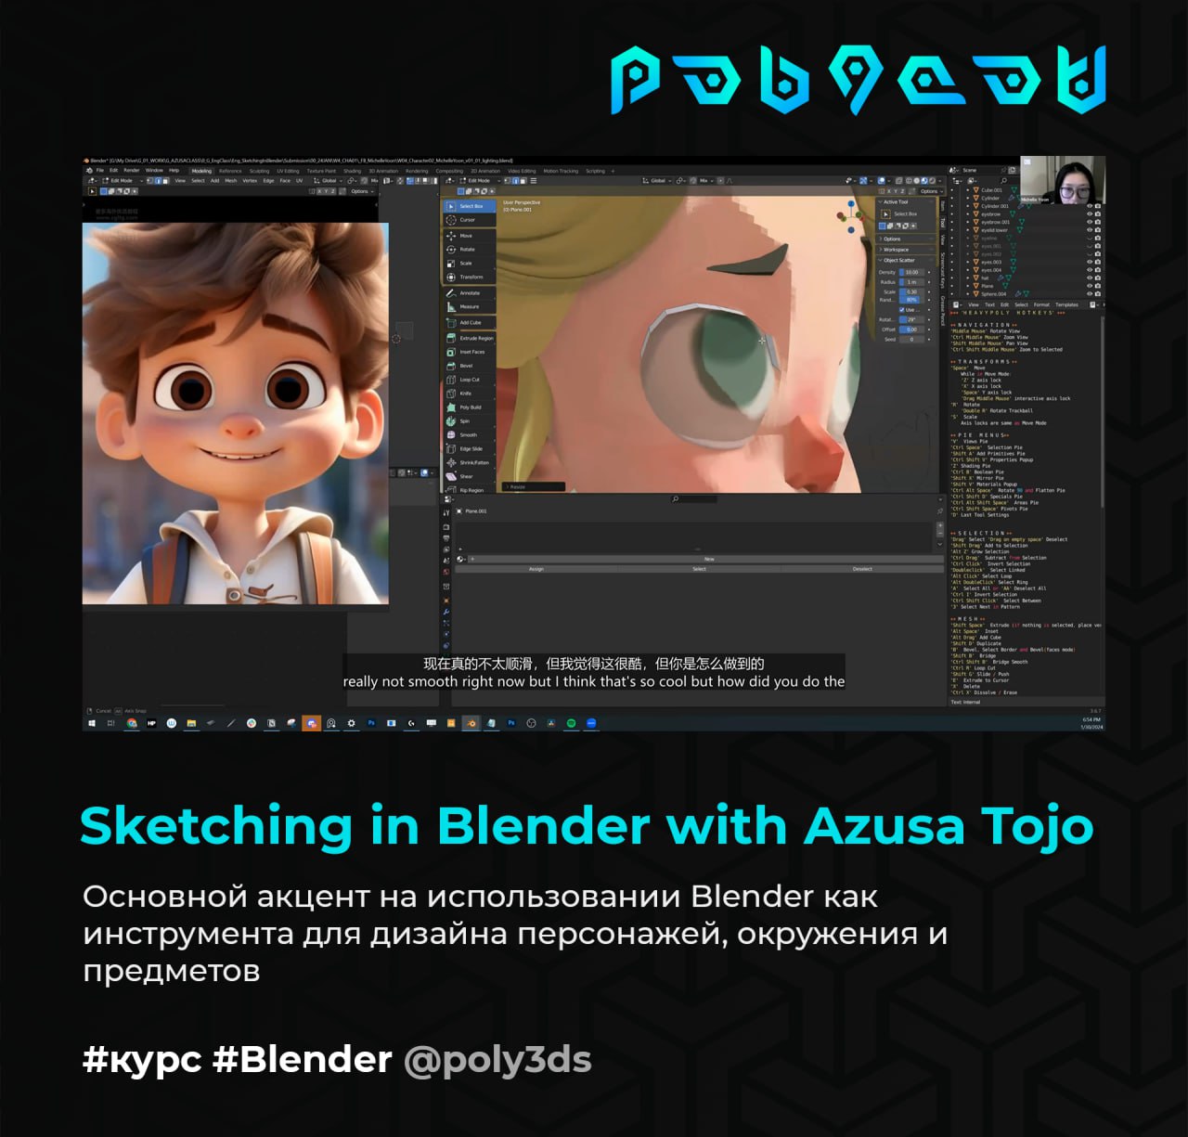
Task: Toggle visibility of eyebrow object
Action: pos(1090,214)
